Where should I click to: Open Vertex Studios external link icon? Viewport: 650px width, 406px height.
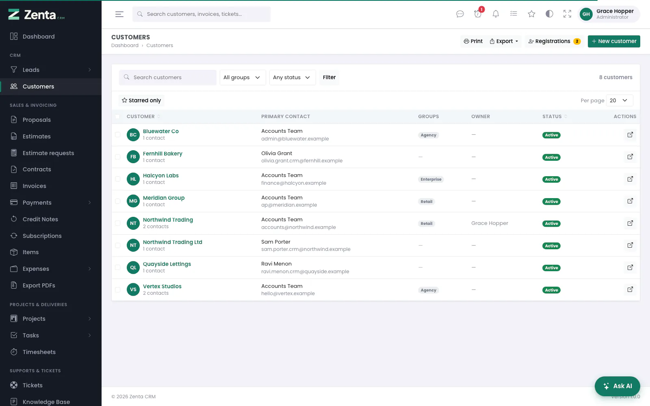(x=630, y=289)
